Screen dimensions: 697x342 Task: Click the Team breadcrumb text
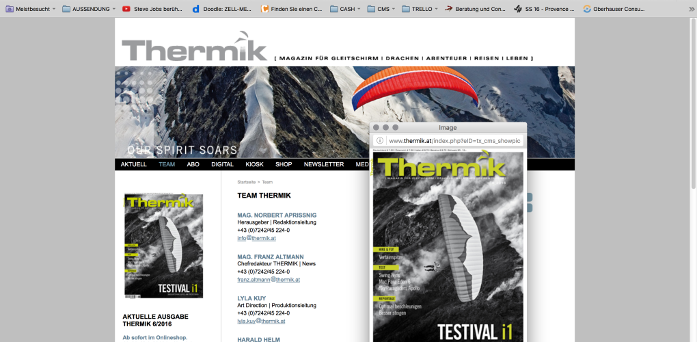[267, 183]
